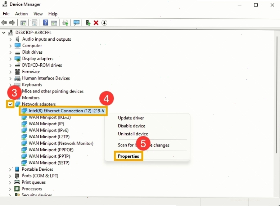Expand the Firmware category
Image resolution: width=280 pixels, height=206 pixels.
(10, 72)
